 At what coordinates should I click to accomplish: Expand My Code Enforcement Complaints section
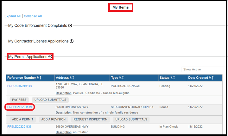[70, 26]
